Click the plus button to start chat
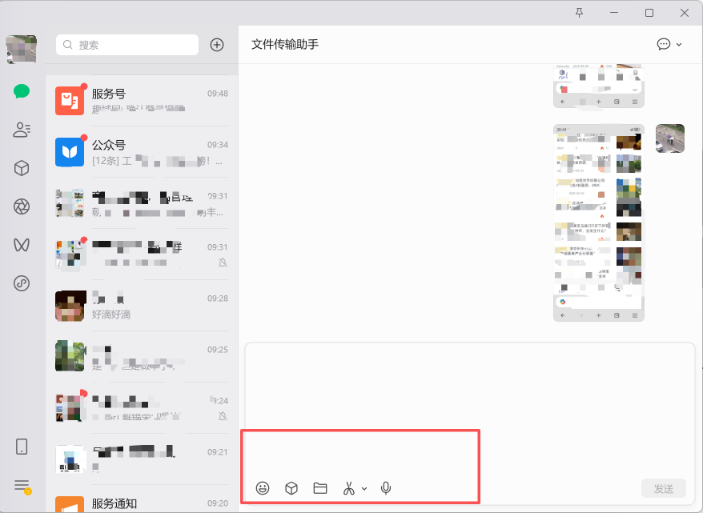 [x=217, y=45]
